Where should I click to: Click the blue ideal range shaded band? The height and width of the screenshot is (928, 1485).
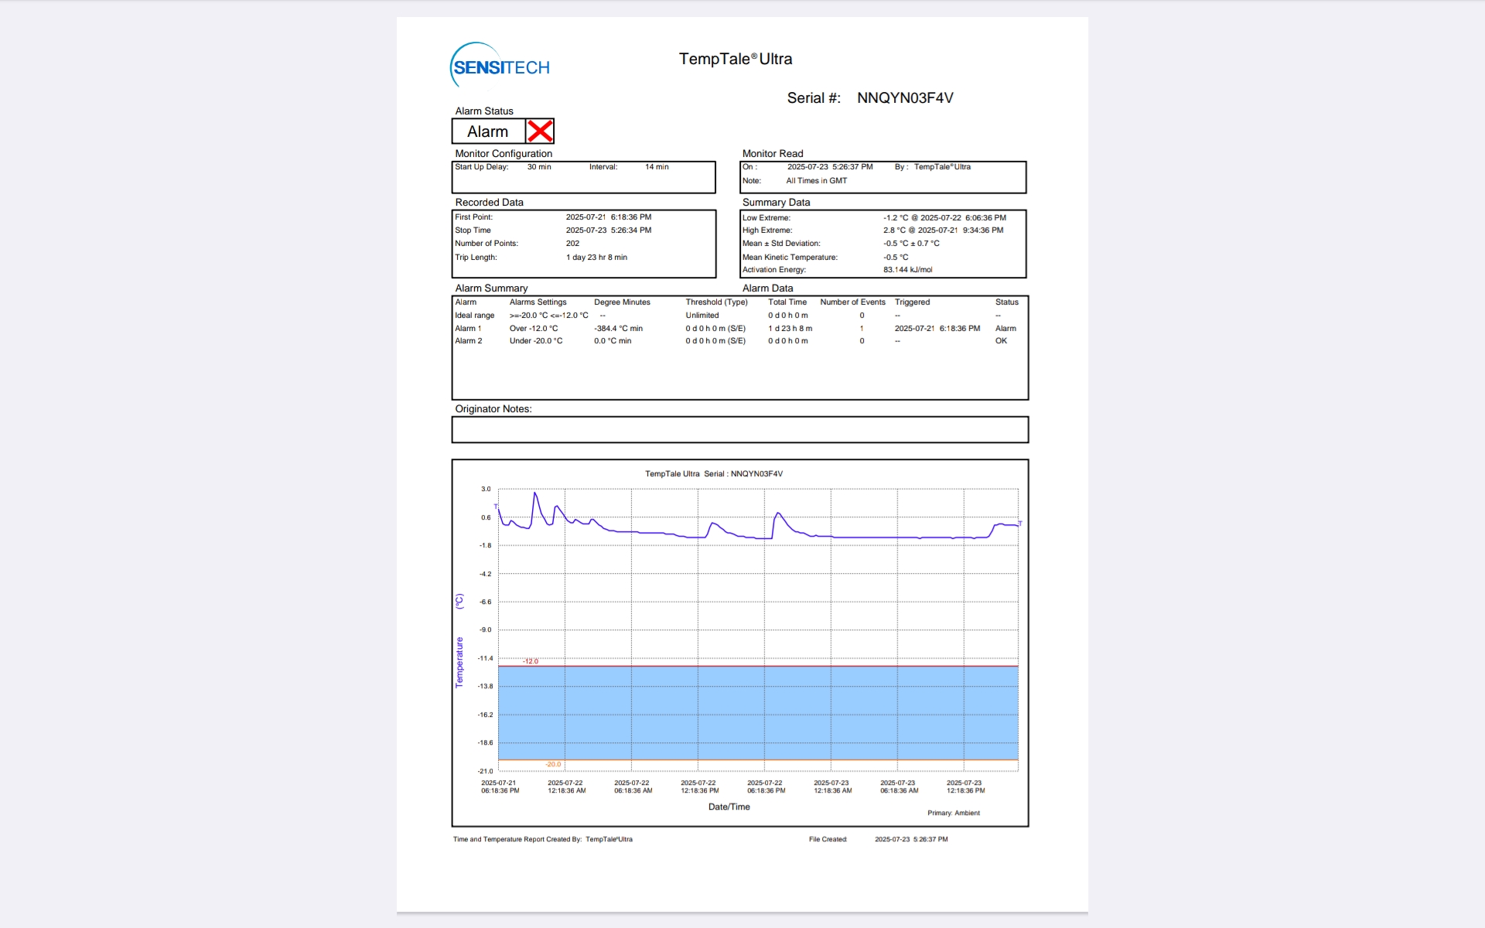[758, 713]
